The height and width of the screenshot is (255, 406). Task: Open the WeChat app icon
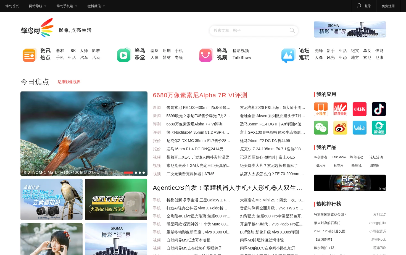(321, 128)
